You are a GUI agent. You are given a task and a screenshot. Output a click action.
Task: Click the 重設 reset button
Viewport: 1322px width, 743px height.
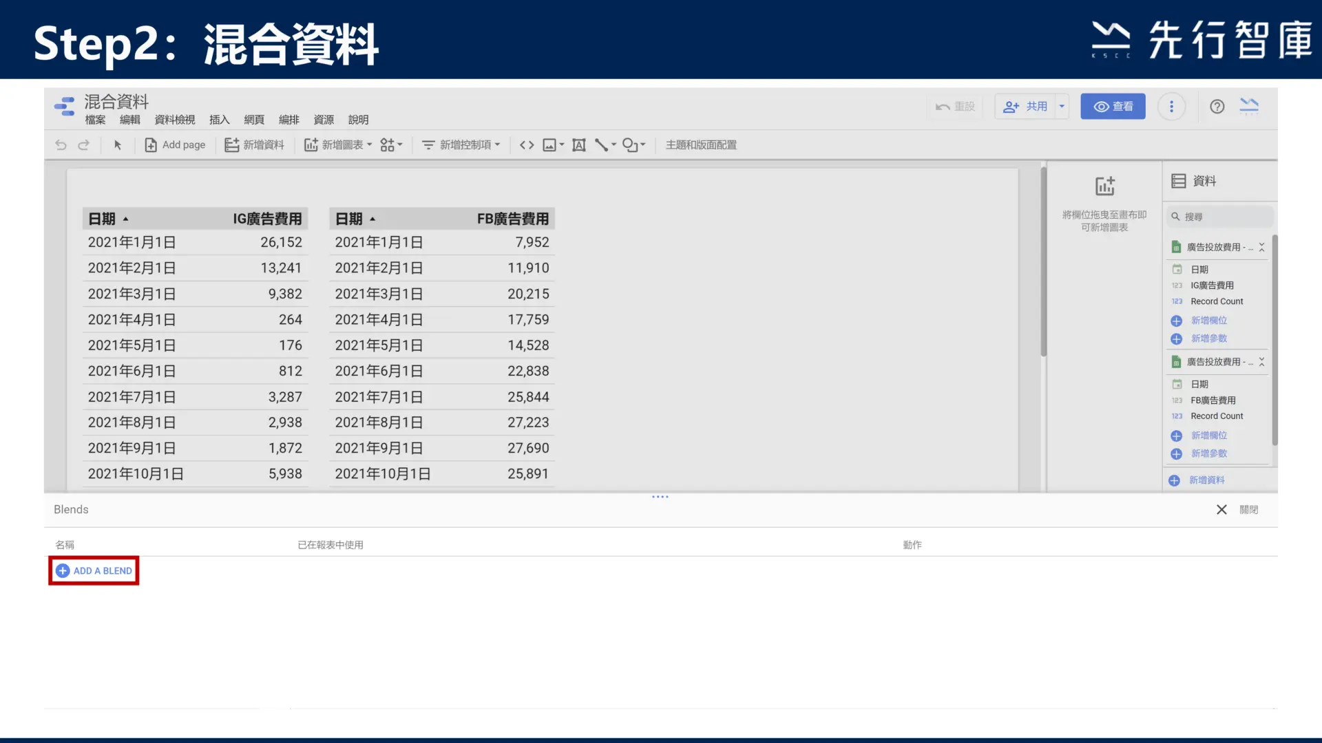point(955,107)
